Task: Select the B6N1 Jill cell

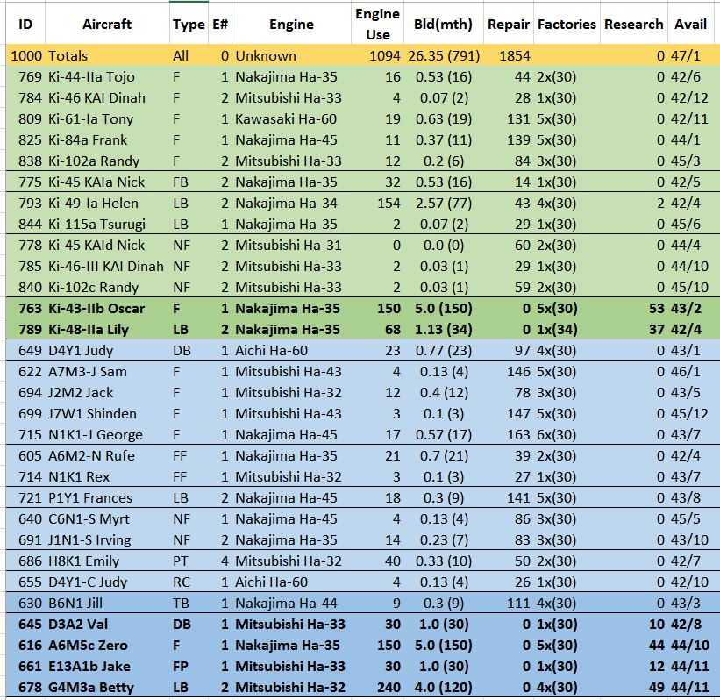Action: 108,604
